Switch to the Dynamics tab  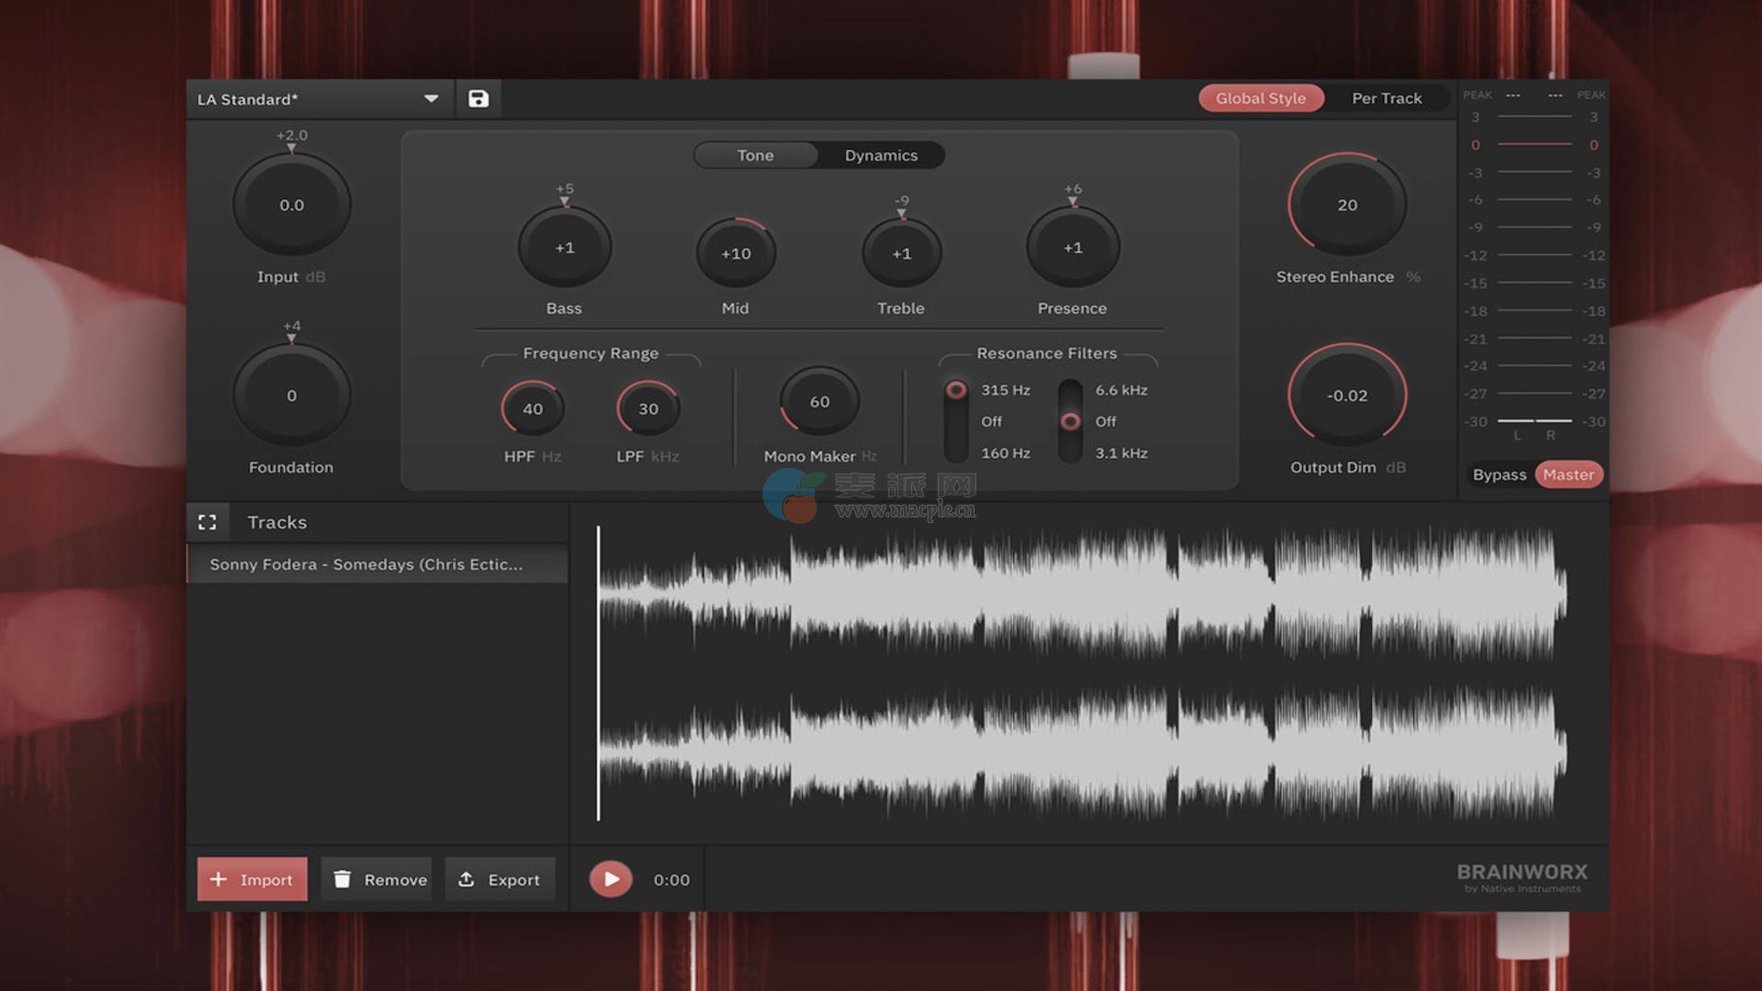[x=881, y=155]
